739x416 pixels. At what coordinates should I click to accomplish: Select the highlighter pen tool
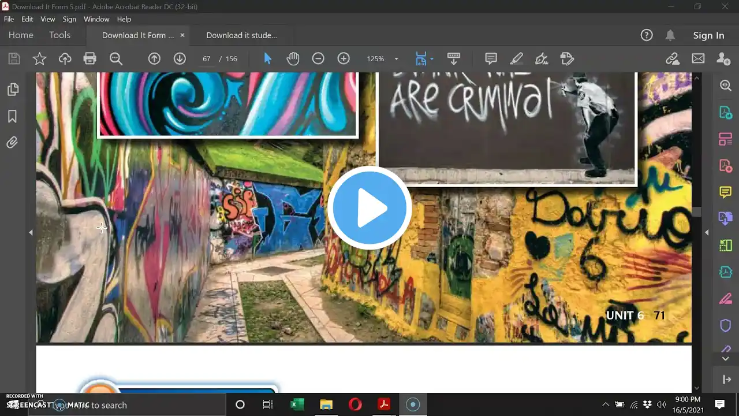click(516, 58)
